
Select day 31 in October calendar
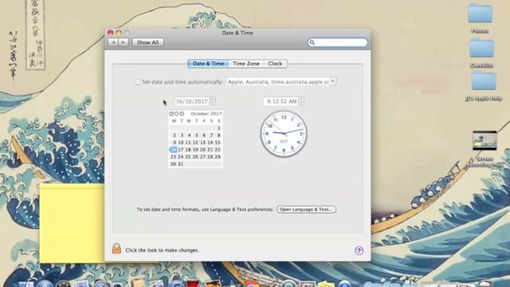181,164
